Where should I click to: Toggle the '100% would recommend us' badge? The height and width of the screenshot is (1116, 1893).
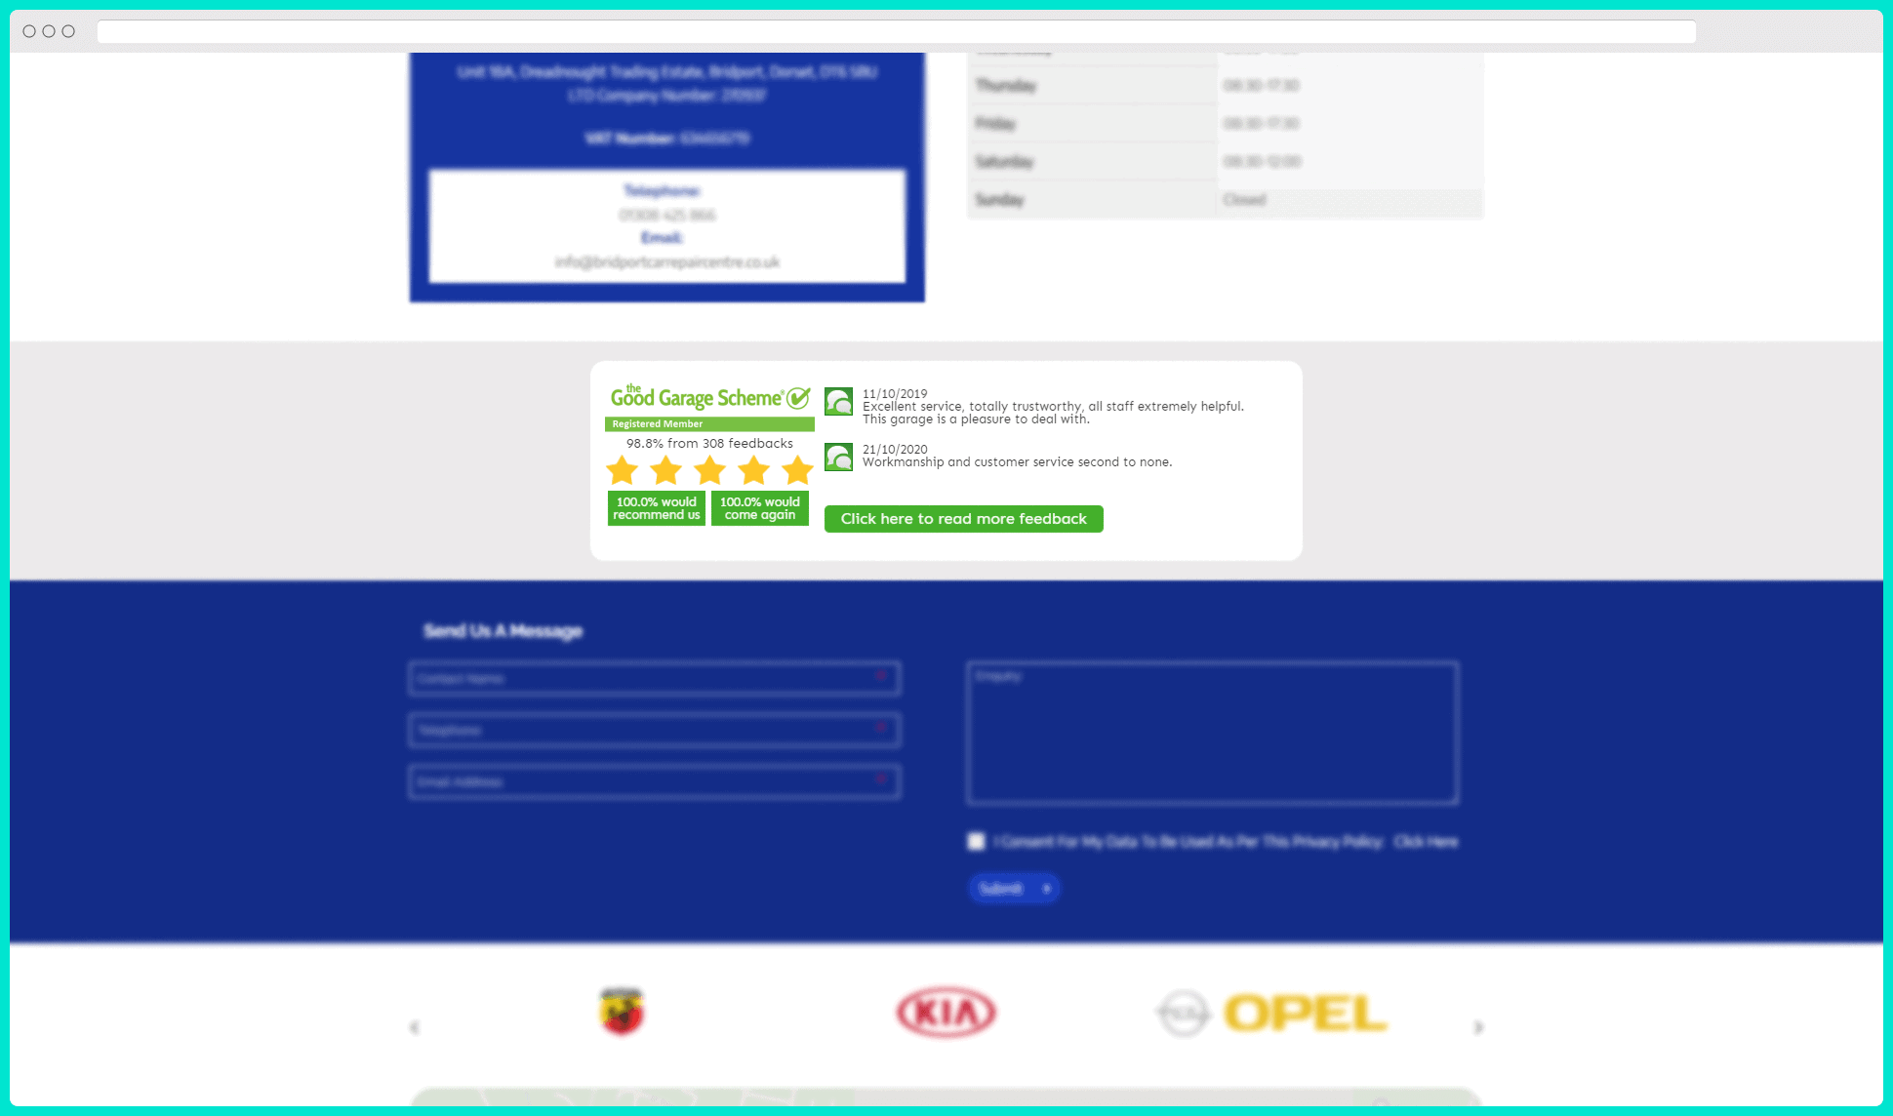tap(655, 507)
